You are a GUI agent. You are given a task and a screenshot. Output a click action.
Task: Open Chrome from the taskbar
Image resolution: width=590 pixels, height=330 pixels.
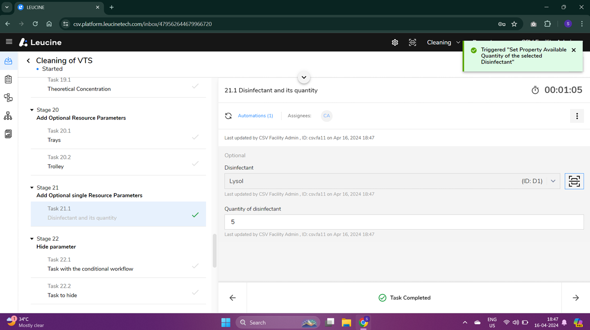364,322
